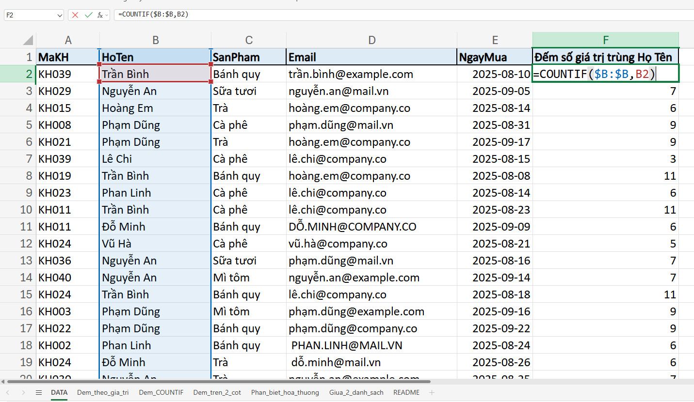Click the cell containing KH008
Viewport: 694px width, 402px height.
[x=68, y=125]
